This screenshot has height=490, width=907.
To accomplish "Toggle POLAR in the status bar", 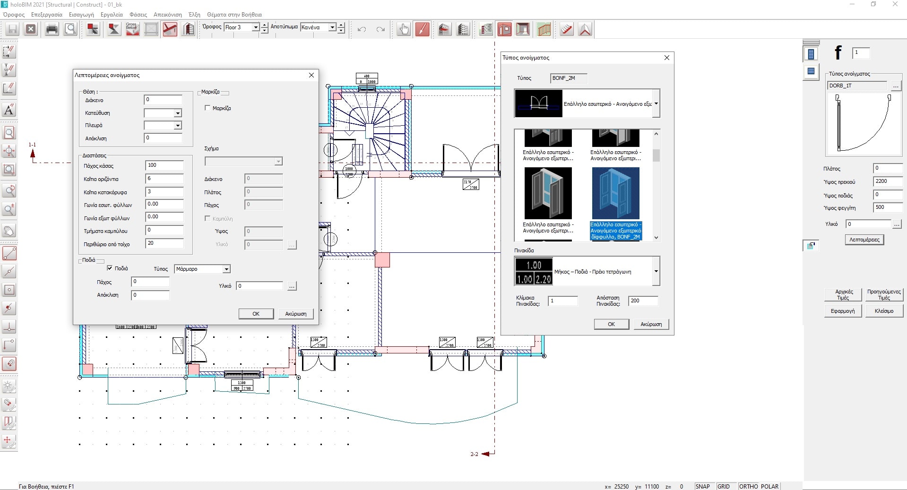I will click(x=769, y=486).
